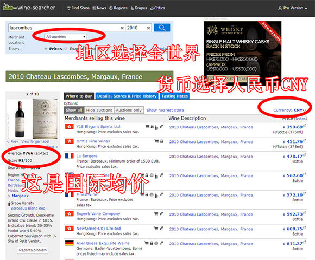The width and height of the screenshot is (315, 260).
Task: Click the ¥ 399.69 price
Action: [x=293, y=127]
